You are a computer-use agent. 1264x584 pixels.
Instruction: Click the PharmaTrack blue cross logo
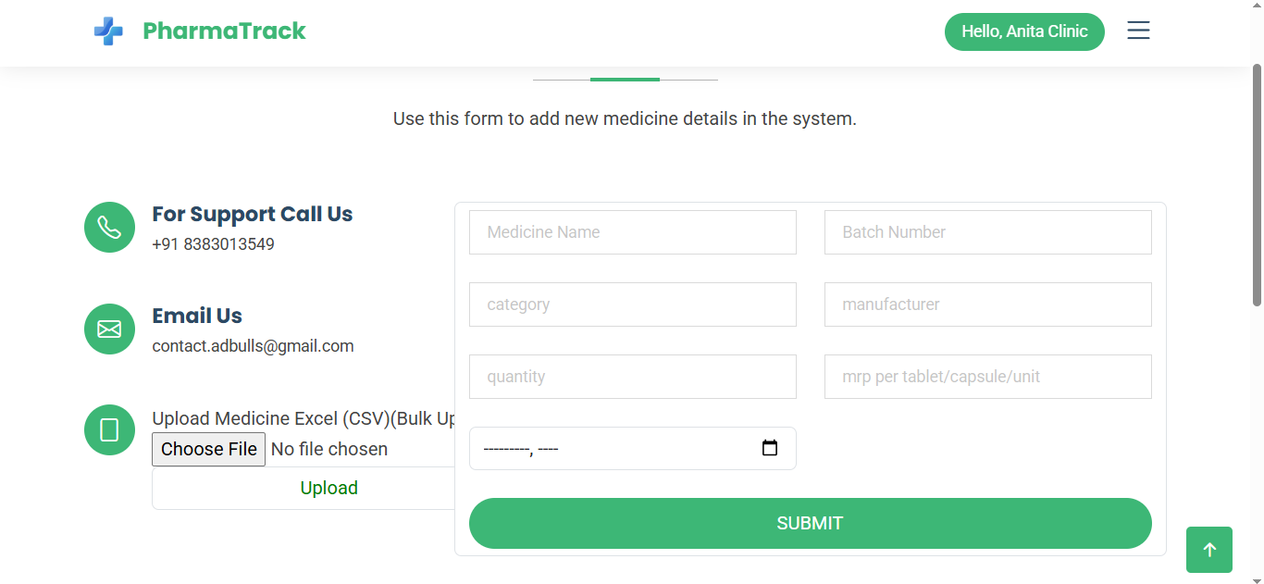[x=108, y=31]
